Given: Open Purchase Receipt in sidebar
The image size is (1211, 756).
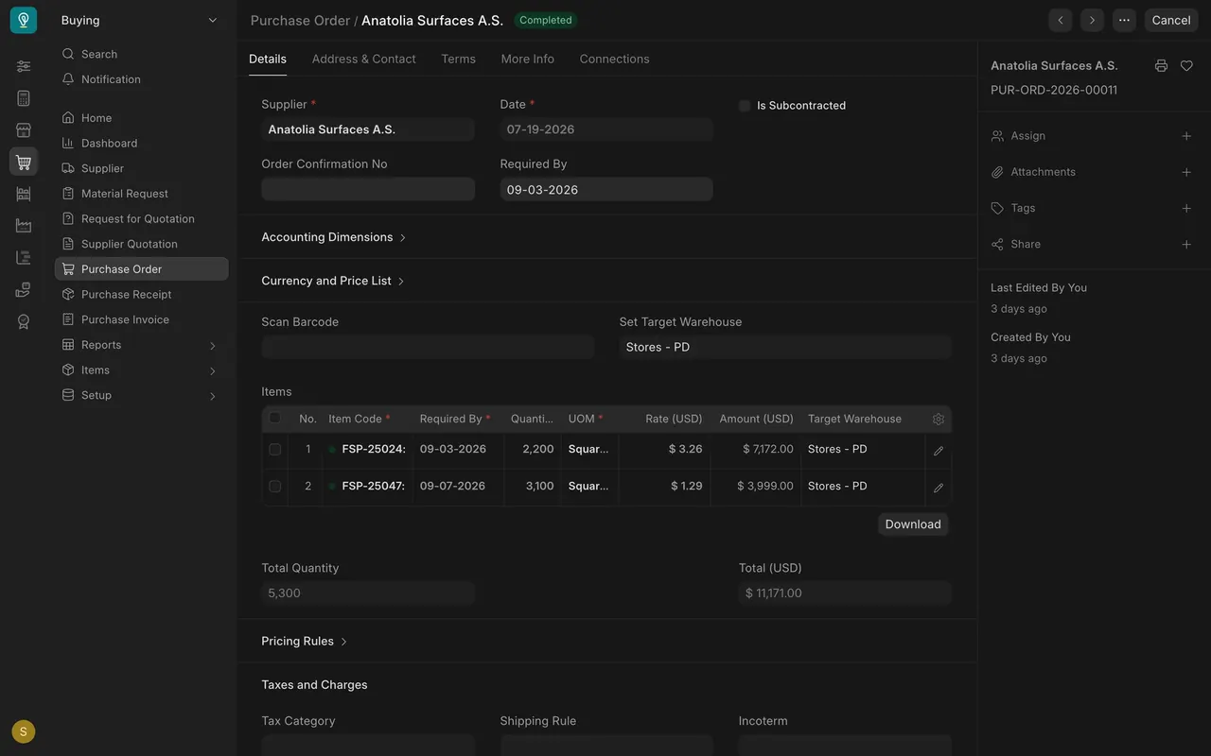Looking at the screenshot, I should (141, 294).
